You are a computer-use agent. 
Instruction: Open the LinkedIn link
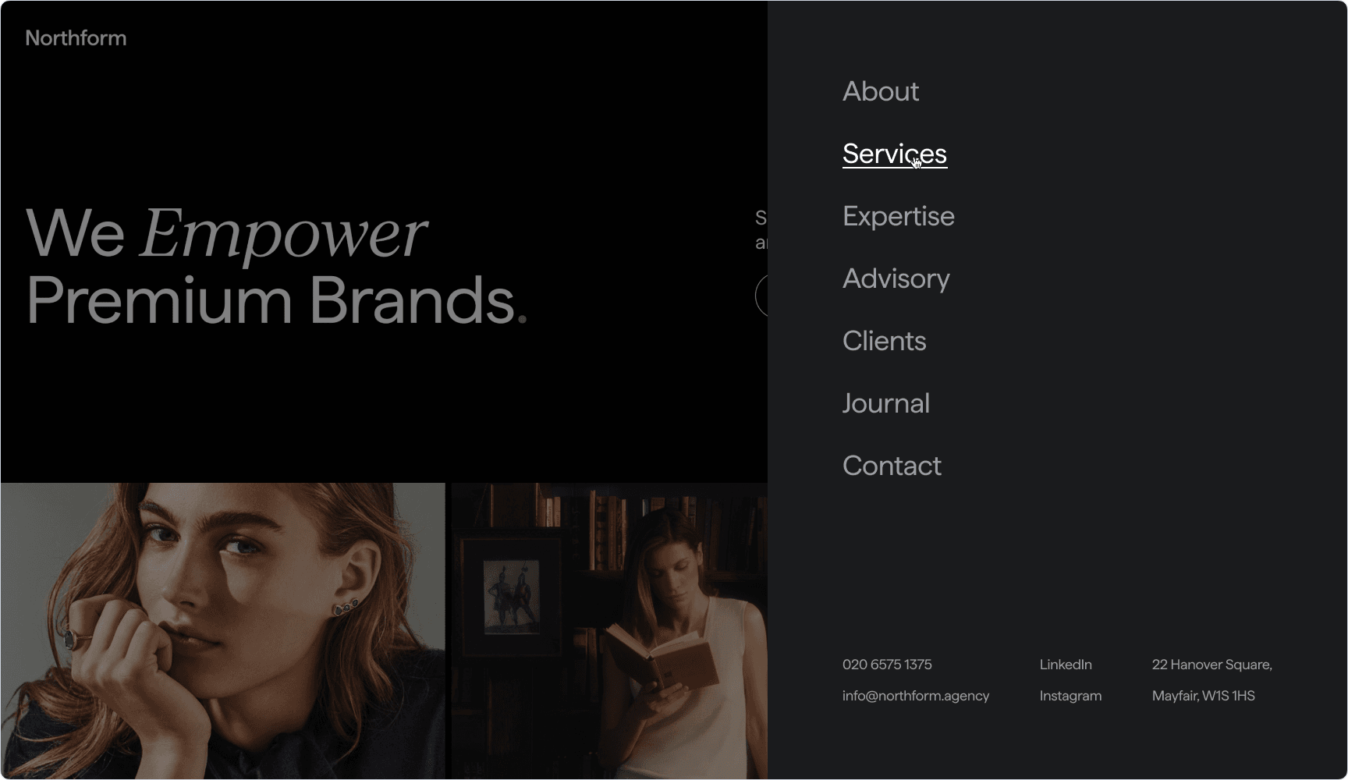(x=1066, y=665)
